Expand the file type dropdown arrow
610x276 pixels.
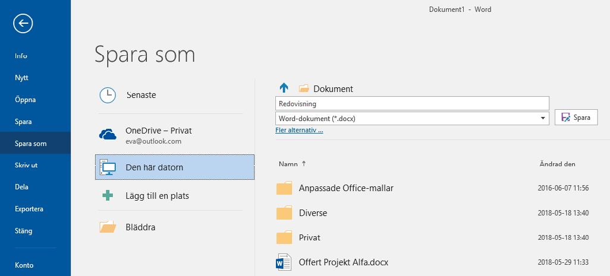pyautogui.click(x=543, y=118)
